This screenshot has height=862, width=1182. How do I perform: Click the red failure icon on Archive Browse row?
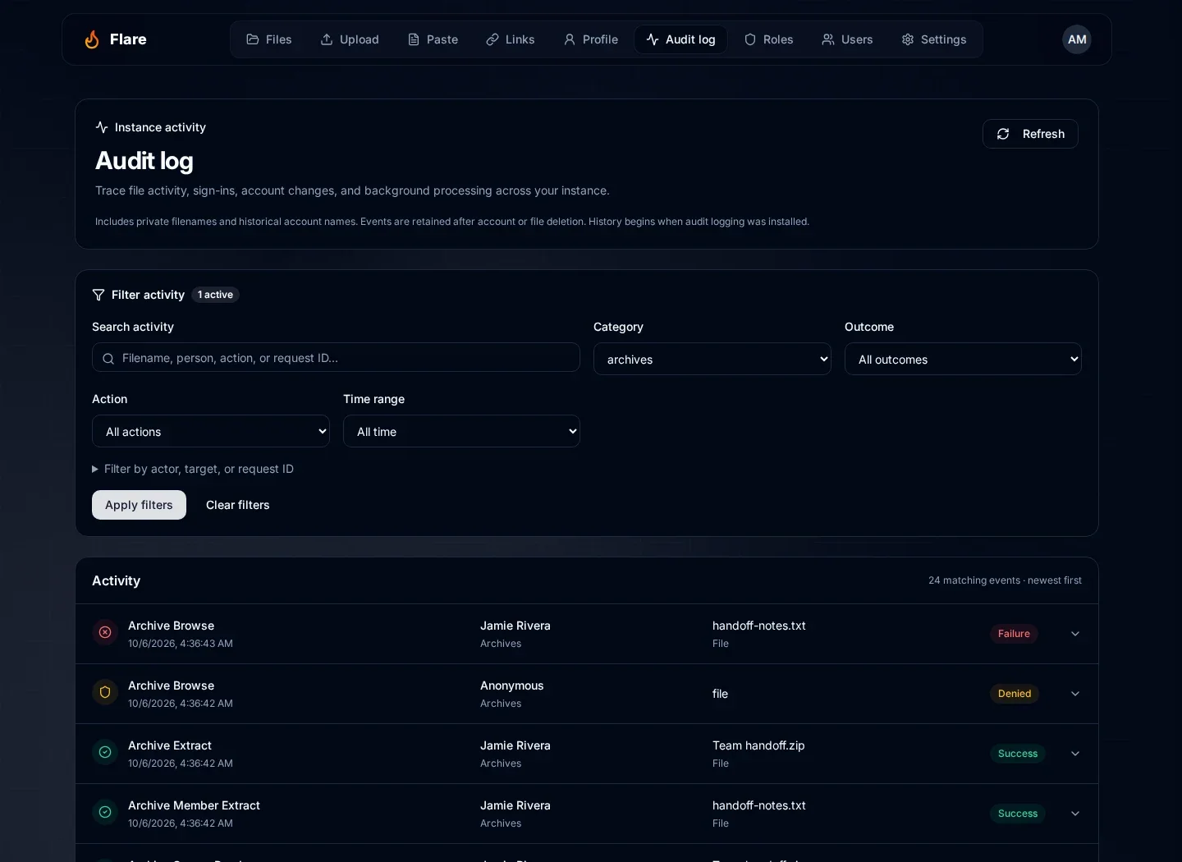pyautogui.click(x=105, y=633)
